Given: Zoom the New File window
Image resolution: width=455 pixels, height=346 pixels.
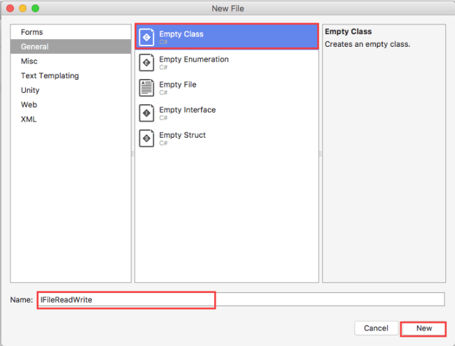Looking at the screenshot, I should 36,8.
